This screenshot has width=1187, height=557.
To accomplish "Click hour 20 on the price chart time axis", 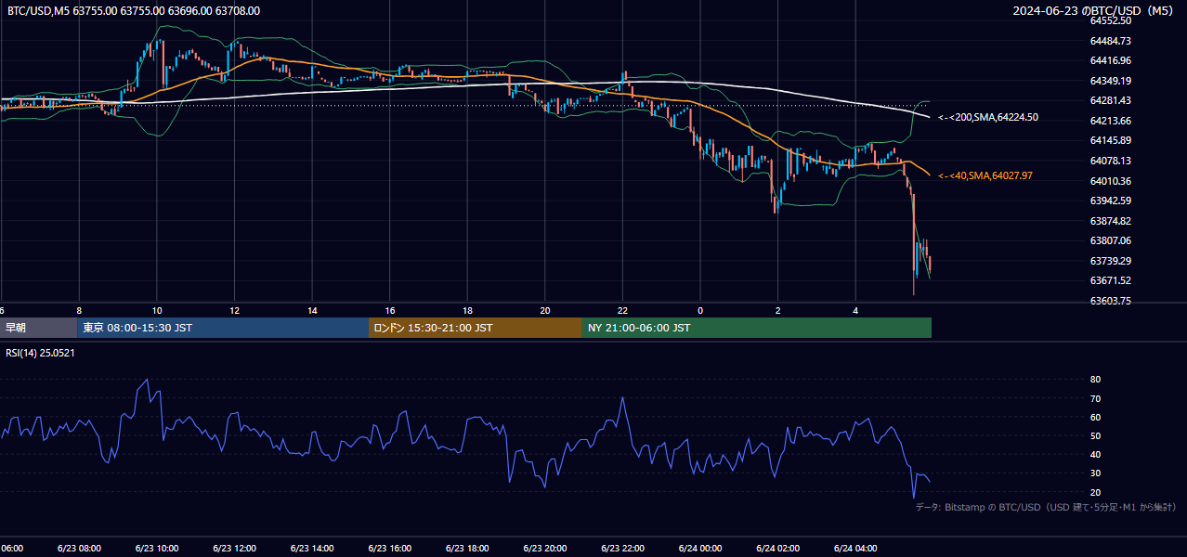I will coord(545,310).
